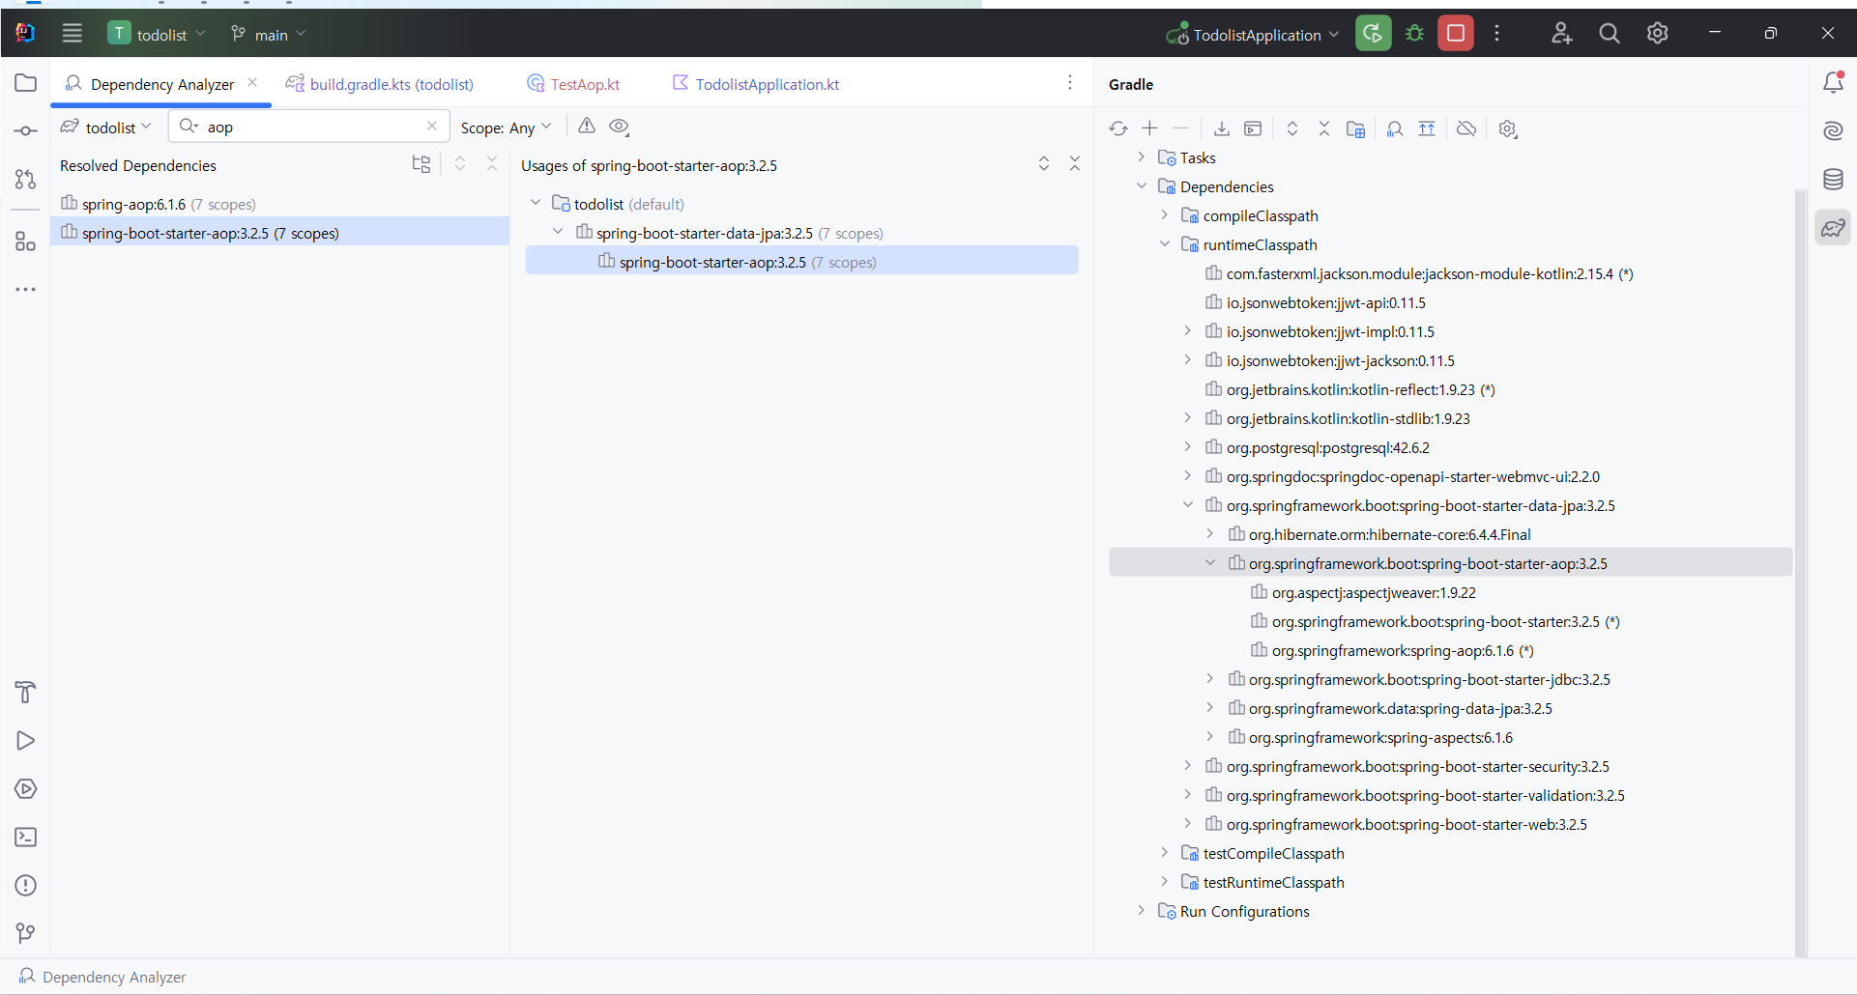Collapse the runtimeClasspath node

coord(1165,243)
